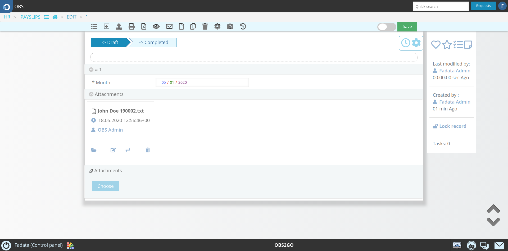Save the payslip record
Image resolution: width=508 pixels, height=251 pixels.
[407, 27]
